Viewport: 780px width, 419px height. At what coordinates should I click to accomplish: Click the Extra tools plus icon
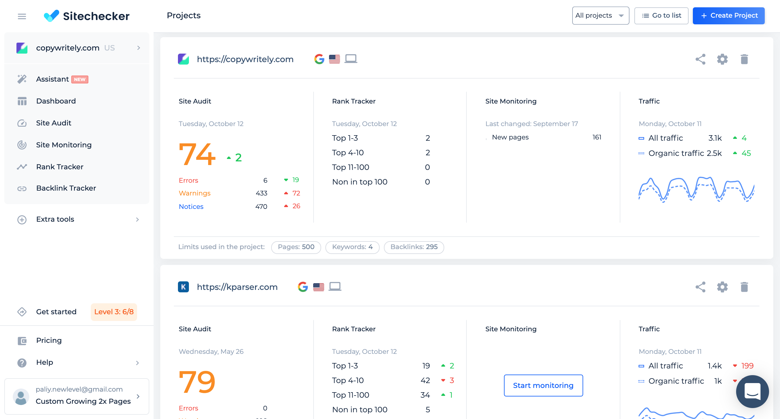coord(22,220)
